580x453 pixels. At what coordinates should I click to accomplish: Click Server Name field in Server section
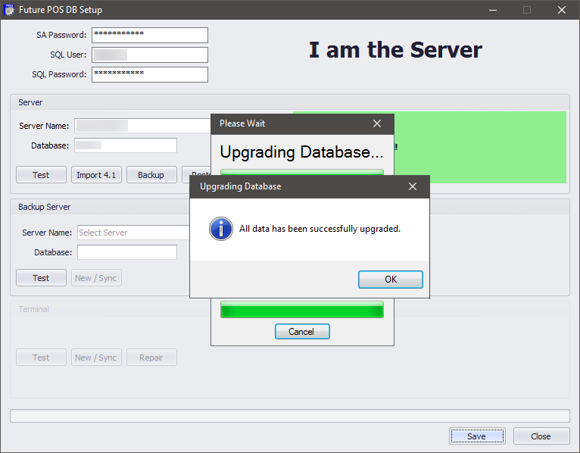[x=142, y=126]
